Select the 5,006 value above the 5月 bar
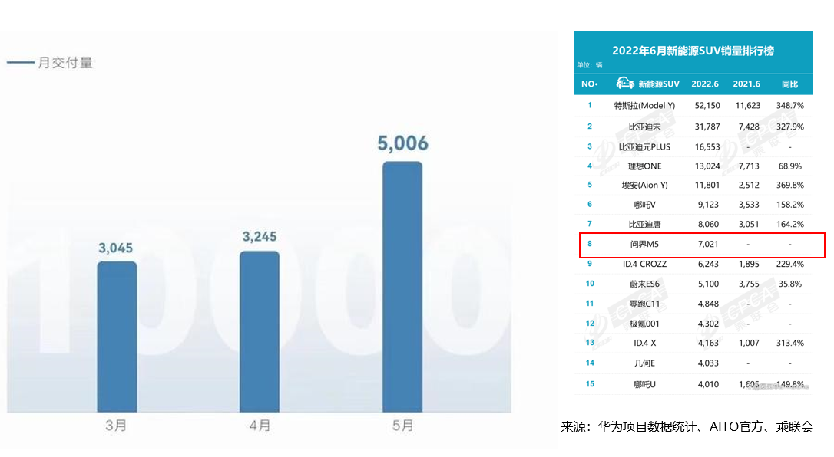Image resolution: width=834 pixels, height=457 pixels. pos(402,143)
